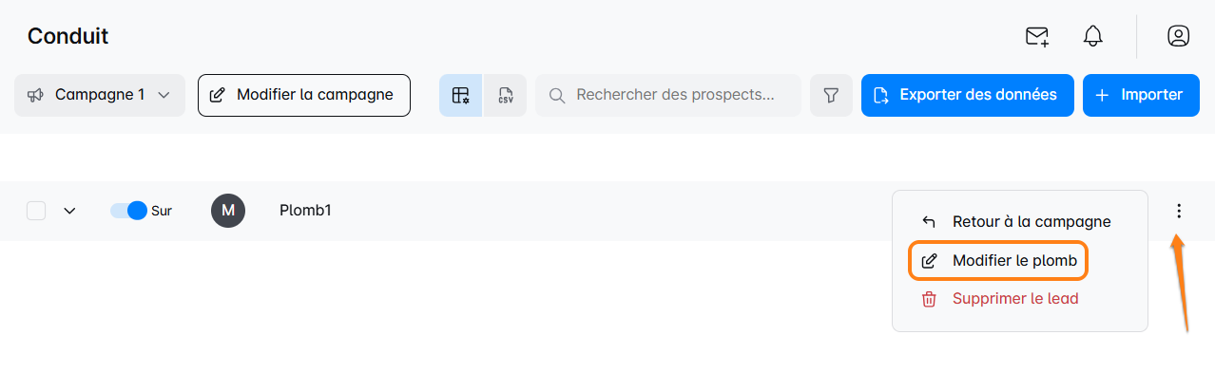Toggle the Sur switch off
Screen dimensions: 1215x391
(x=128, y=211)
